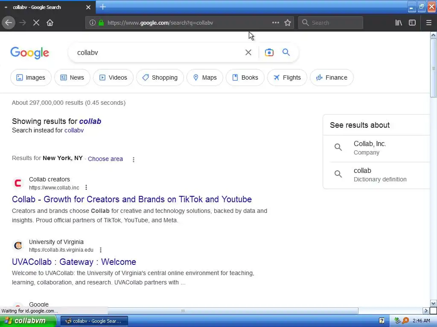Filter results by Books
The width and height of the screenshot is (437, 327).
(x=245, y=77)
